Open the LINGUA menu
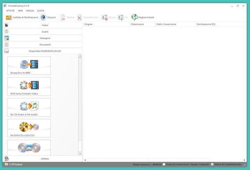Image resolution: width=250 pixels, height=170 pixels. tap(30, 11)
